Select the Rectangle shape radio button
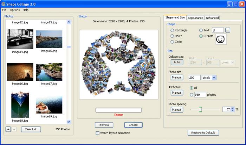This screenshot has width=246, height=145. [x=172, y=30]
